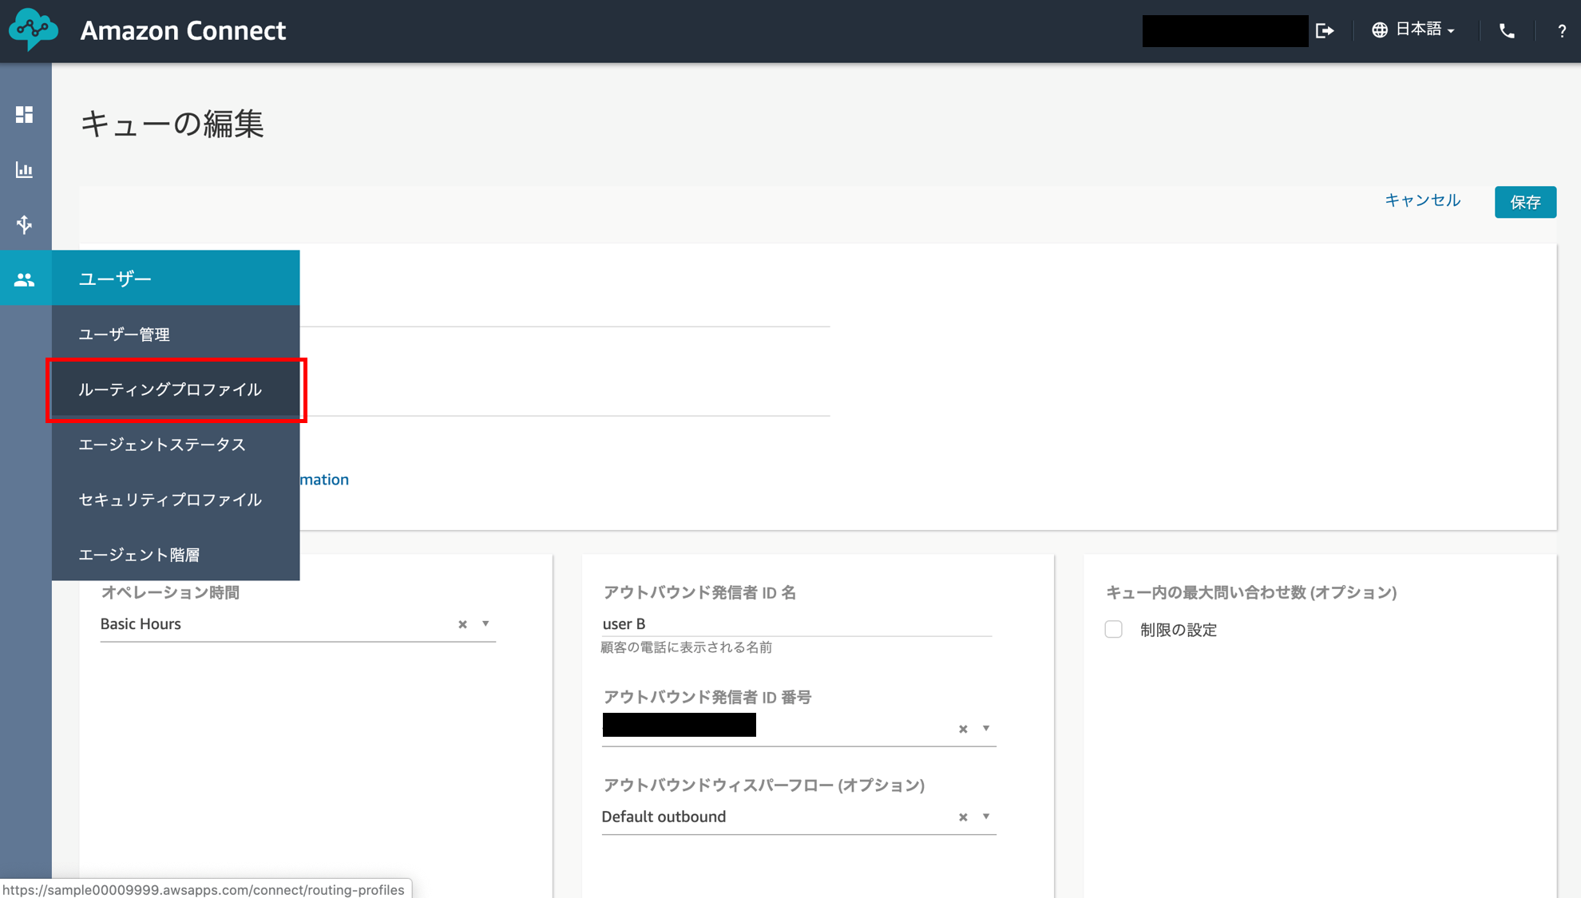The height and width of the screenshot is (898, 1581).
Task: Click the アウトバウンド発信者 ID 番号 label
Action: [707, 697]
